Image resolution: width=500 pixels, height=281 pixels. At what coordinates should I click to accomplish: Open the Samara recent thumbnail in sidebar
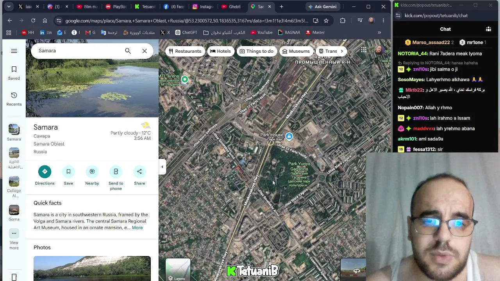pos(14,132)
